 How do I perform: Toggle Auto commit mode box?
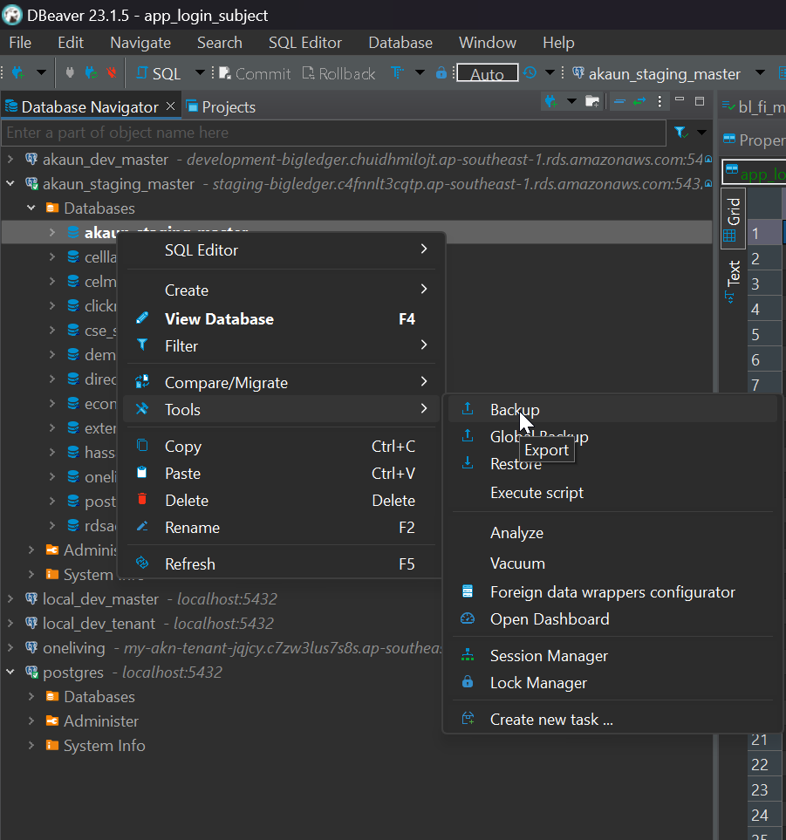pyautogui.click(x=487, y=74)
